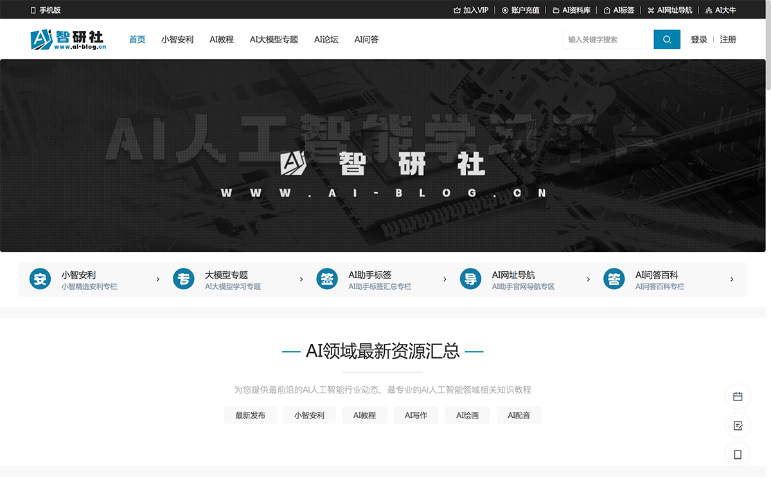The height and width of the screenshot is (482, 771).
Task: Expand the 大模型专题 card arrow
Action: tap(301, 279)
